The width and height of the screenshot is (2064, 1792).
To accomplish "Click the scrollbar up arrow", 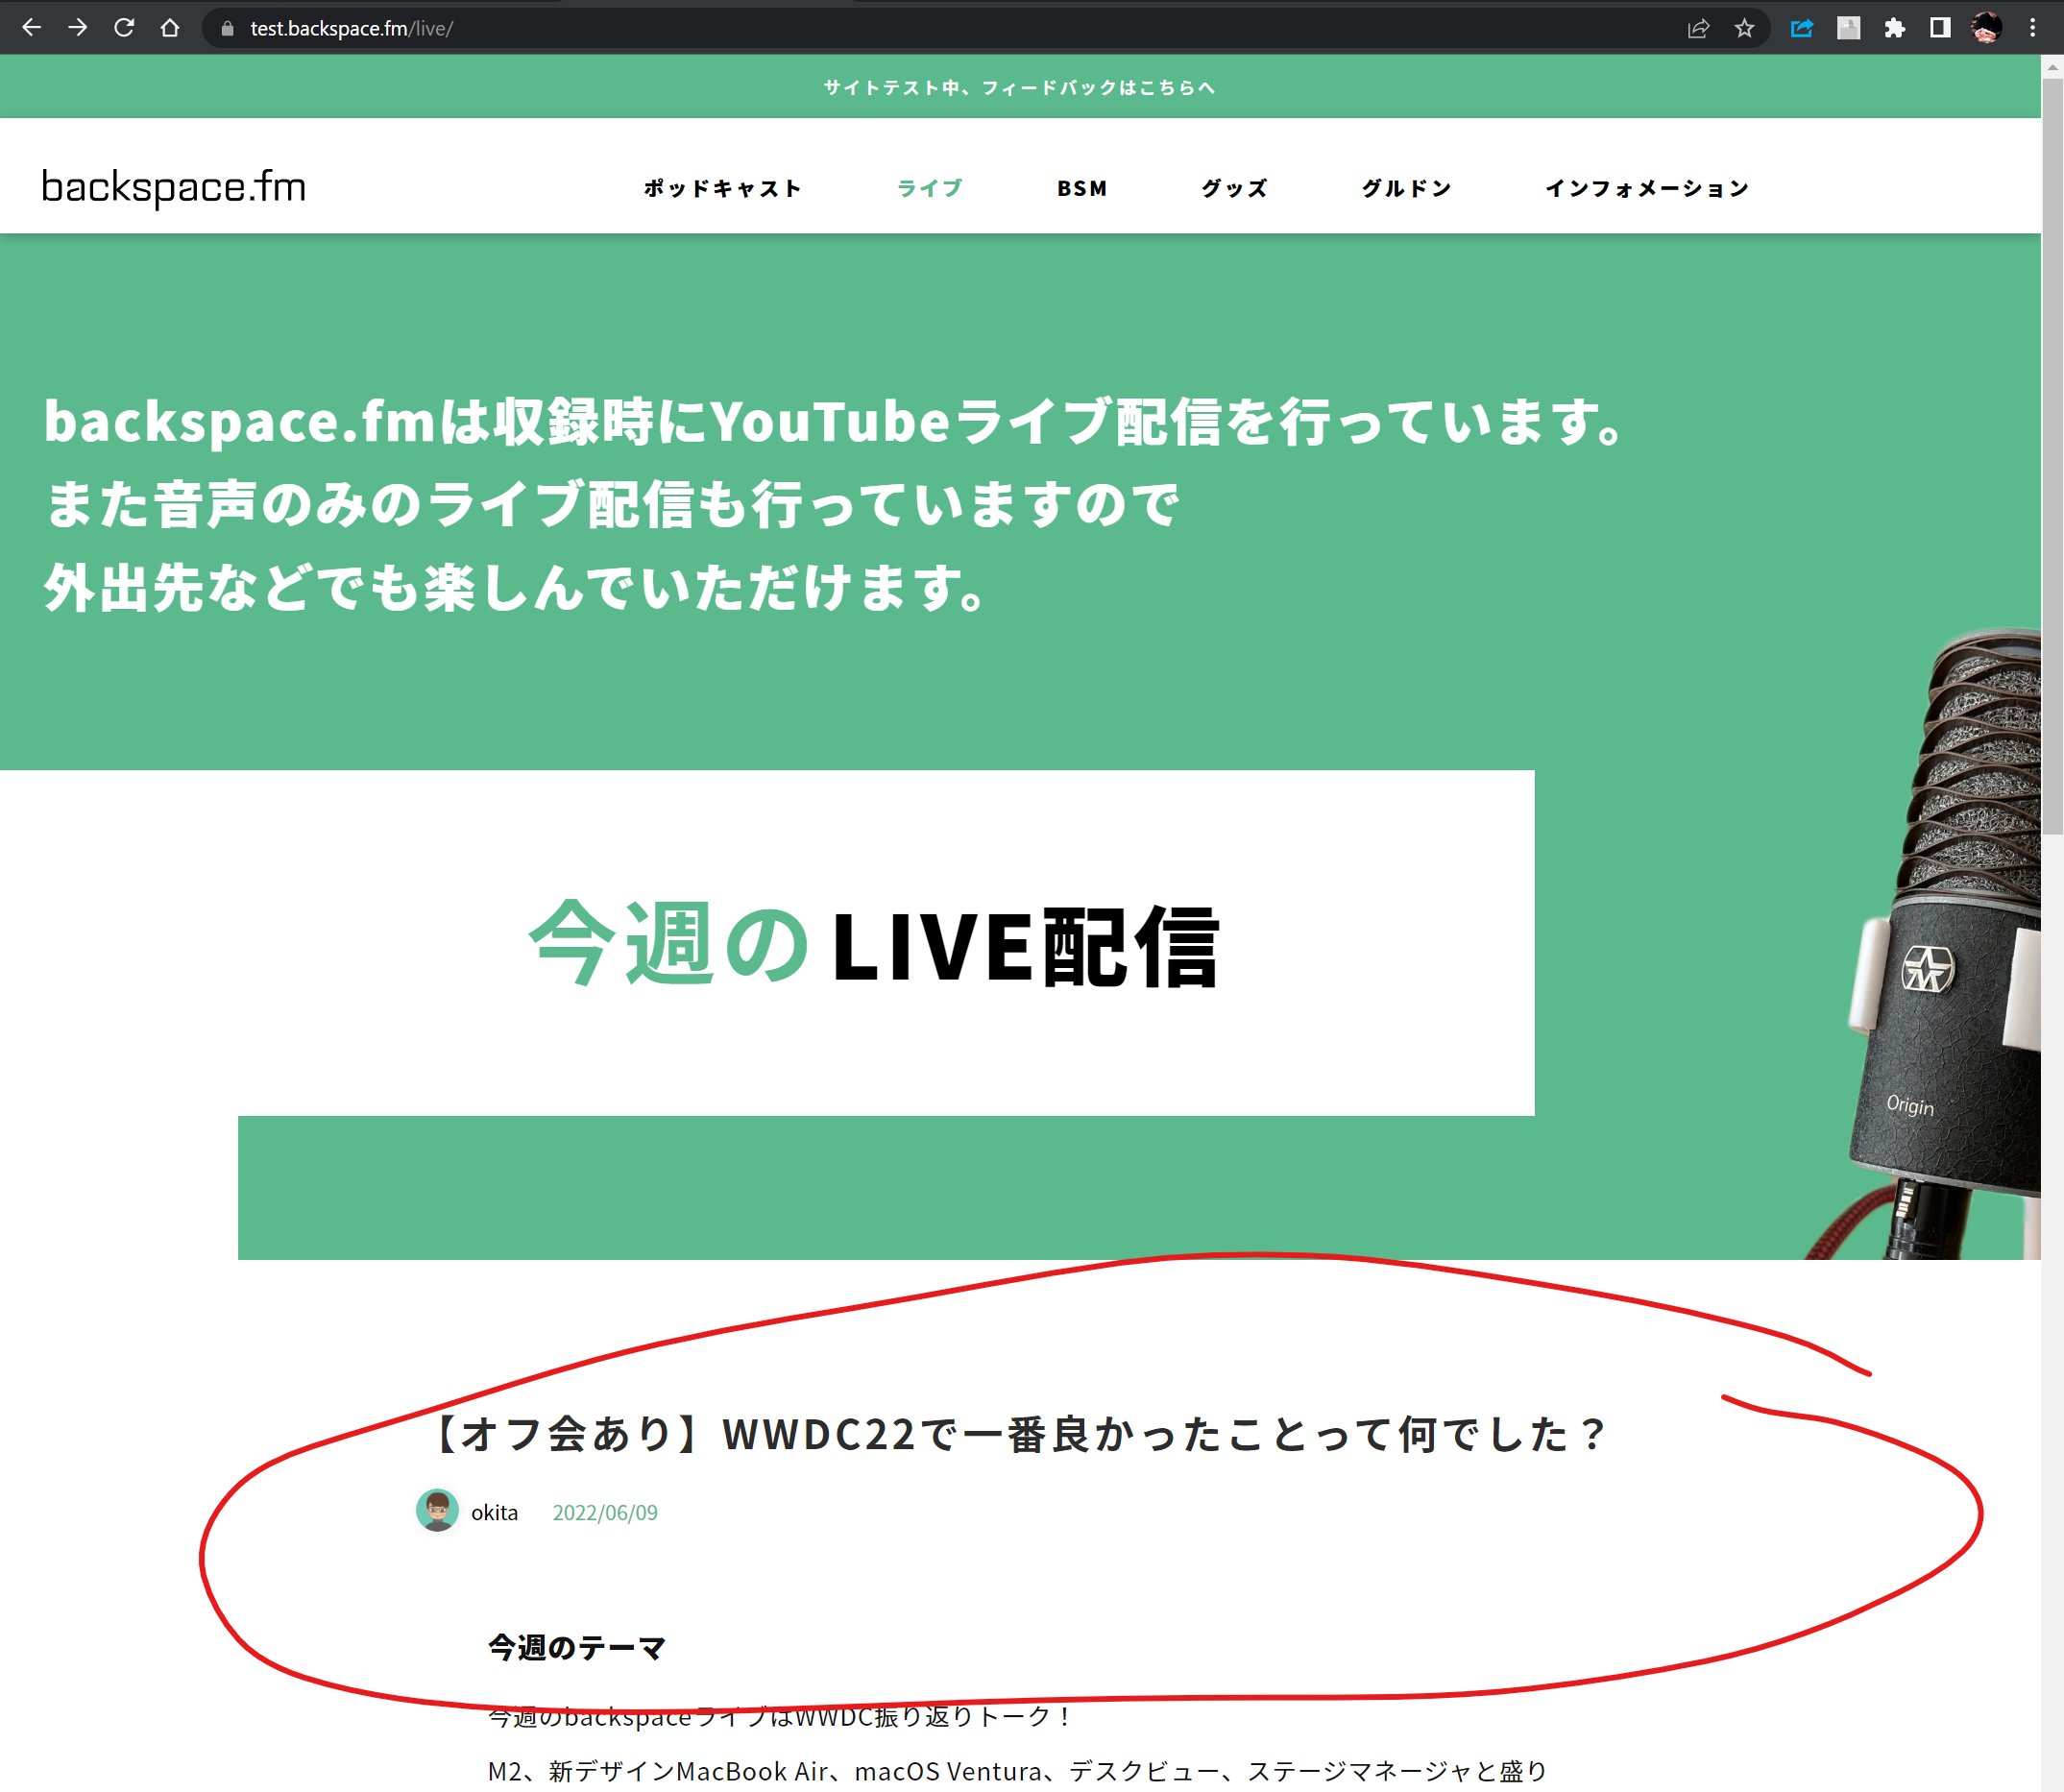I will tap(2052, 67).
